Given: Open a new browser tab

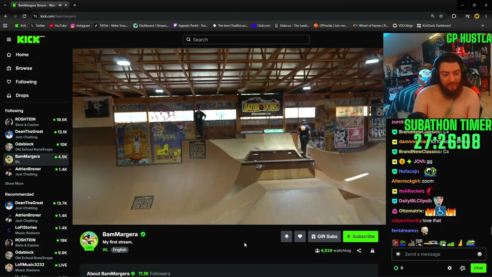Looking at the screenshot, I should point(75,5).
